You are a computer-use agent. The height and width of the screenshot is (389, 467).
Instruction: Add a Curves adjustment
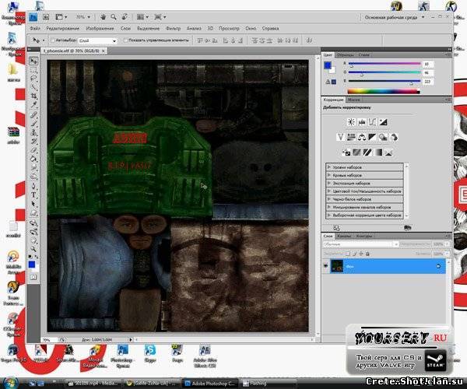pos(372,122)
